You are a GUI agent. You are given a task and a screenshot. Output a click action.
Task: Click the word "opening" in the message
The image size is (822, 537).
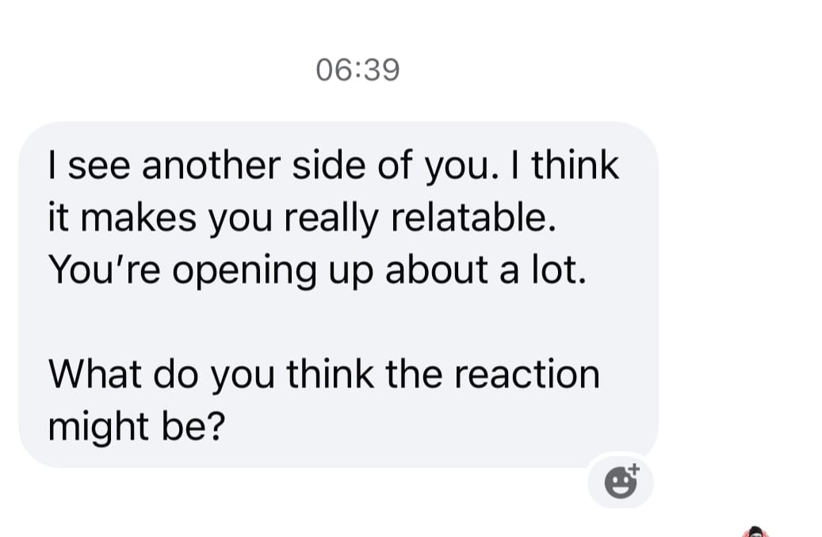click(x=244, y=272)
